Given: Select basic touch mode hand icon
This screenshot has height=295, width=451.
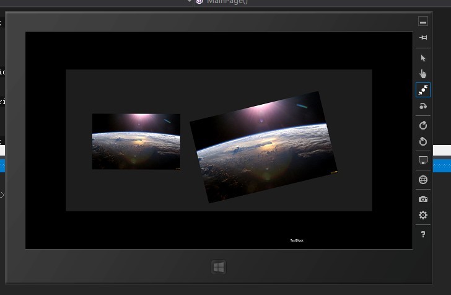Looking at the screenshot, I should coord(423,74).
